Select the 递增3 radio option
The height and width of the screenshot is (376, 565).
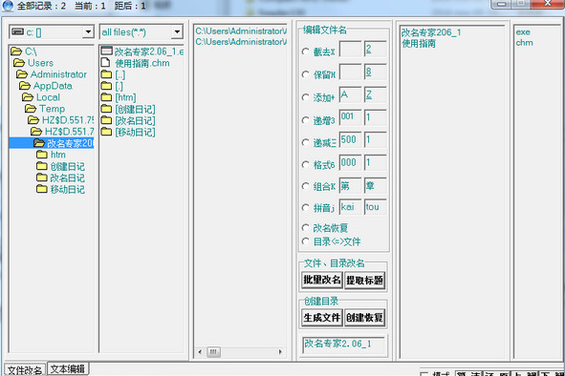tap(306, 120)
